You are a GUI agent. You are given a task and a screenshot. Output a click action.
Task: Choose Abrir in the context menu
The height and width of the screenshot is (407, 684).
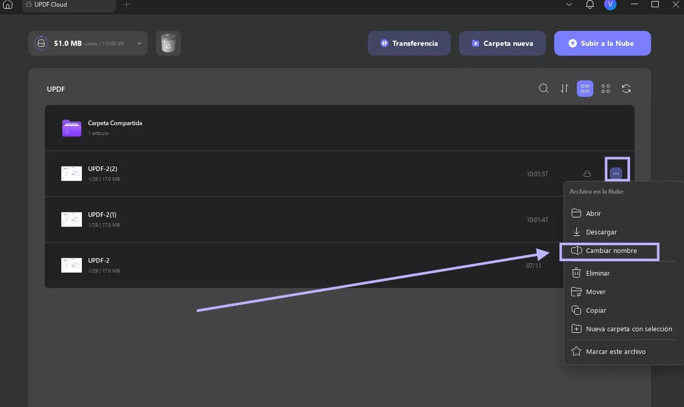click(x=623, y=213)
